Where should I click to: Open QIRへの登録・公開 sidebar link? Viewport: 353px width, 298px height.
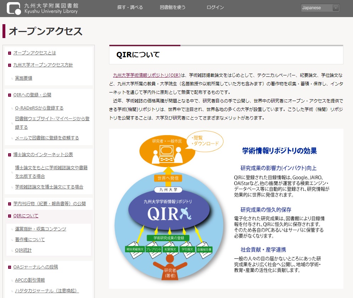point(32,95)
